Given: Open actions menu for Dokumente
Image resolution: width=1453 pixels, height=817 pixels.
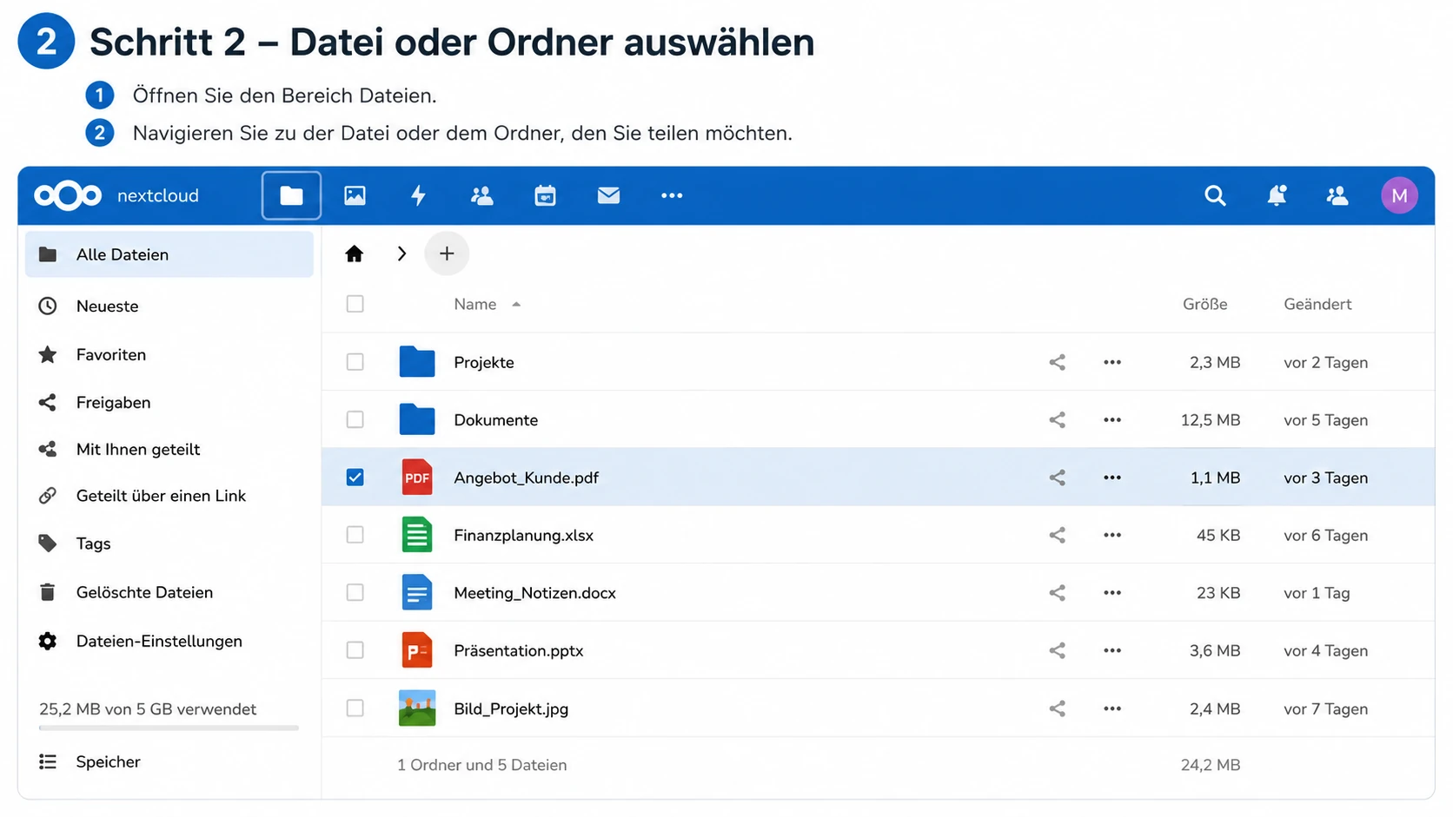Looking at the screenshot, I should click(1112, 419).
